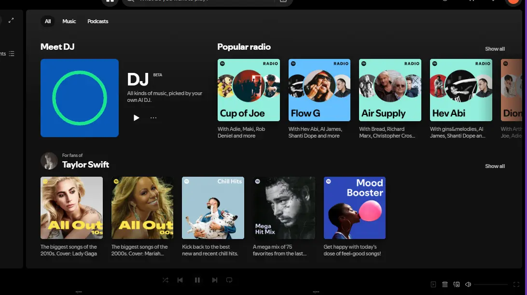The width and height of the screenshot is (527, 295).
Task: Open the Air Supply radio card
Action: [390, 90]
